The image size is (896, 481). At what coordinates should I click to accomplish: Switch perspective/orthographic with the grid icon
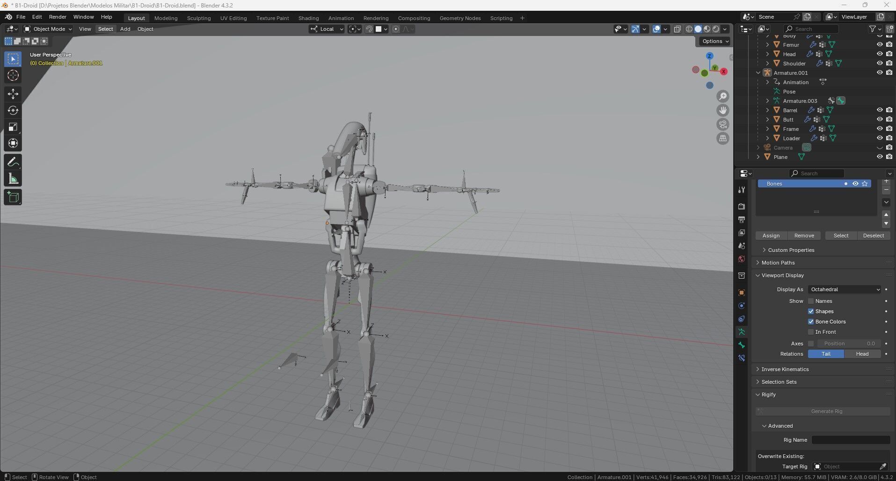(723, 138)
